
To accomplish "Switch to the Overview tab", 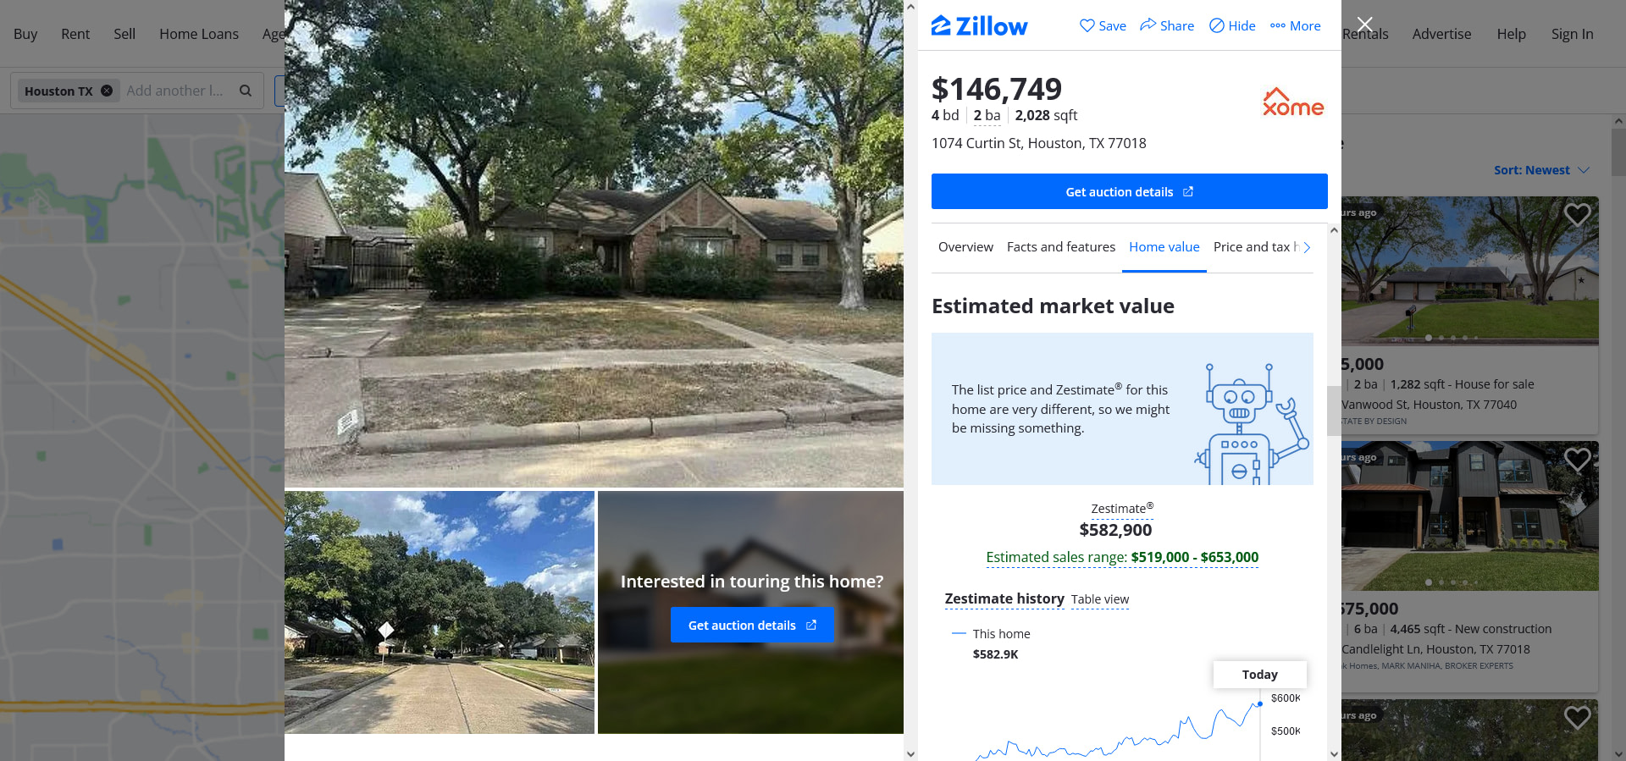I will [x=965, y=247].
